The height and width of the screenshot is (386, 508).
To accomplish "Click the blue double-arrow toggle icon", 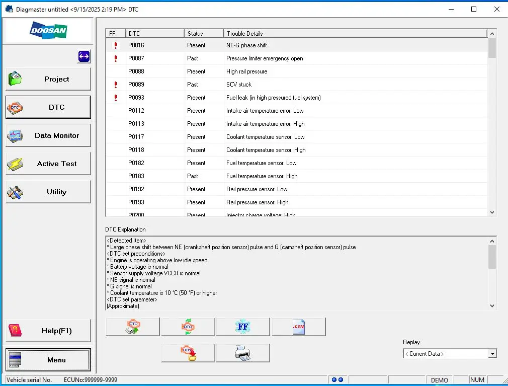I will 84,56.
